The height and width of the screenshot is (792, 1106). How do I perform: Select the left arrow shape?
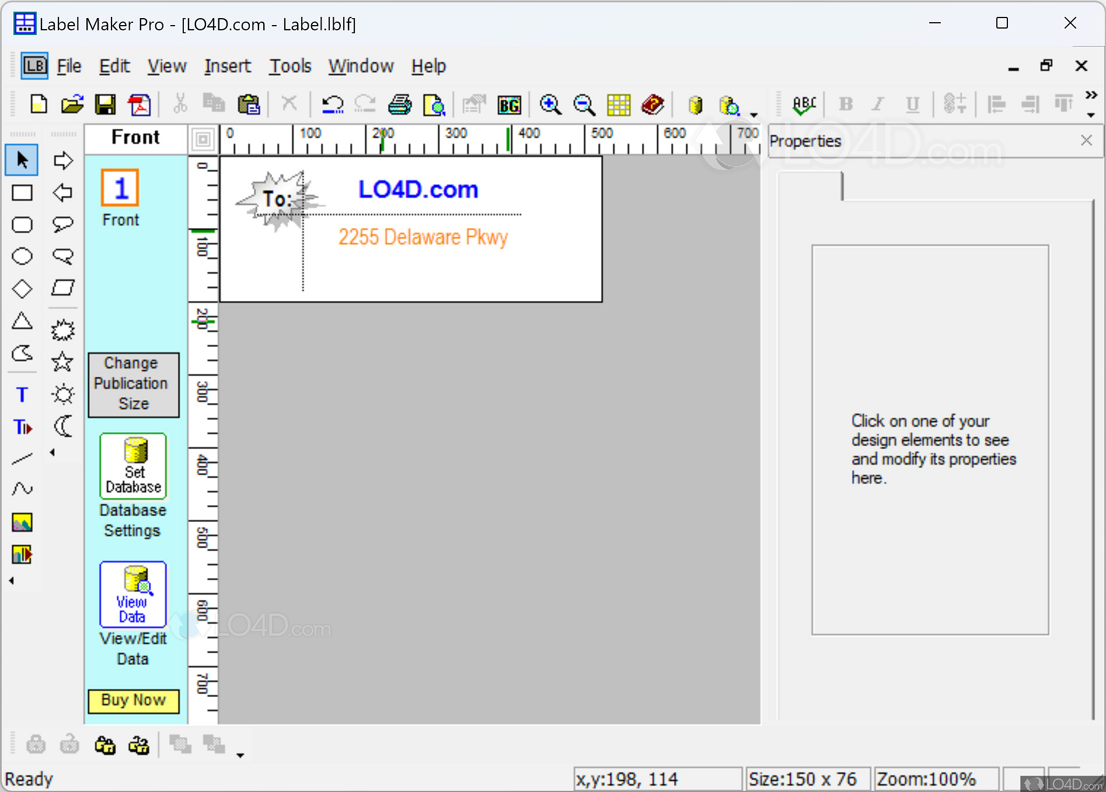coord(63,192)
